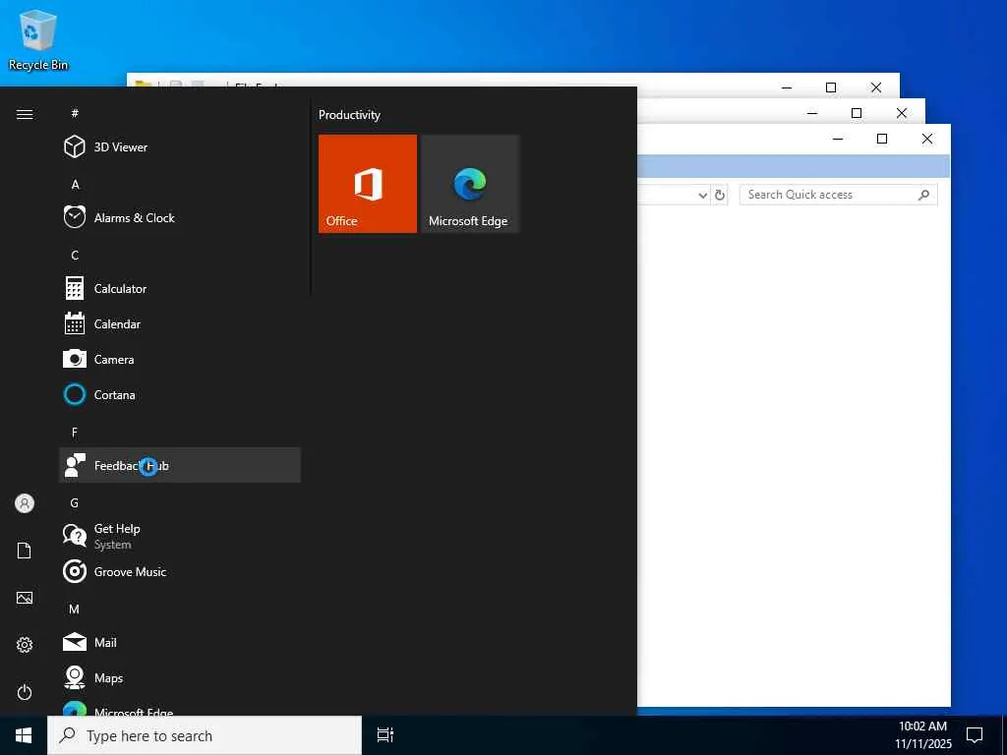Open the Maps app
The image size is (1007, 755).
click(180, 678)
